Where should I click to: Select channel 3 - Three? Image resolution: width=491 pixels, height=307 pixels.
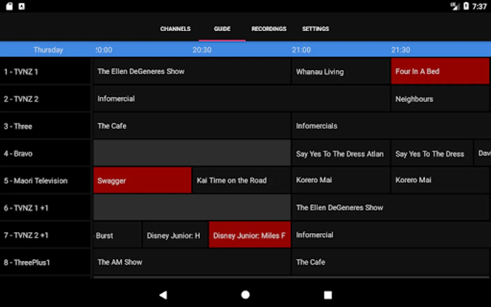point(45,126)
